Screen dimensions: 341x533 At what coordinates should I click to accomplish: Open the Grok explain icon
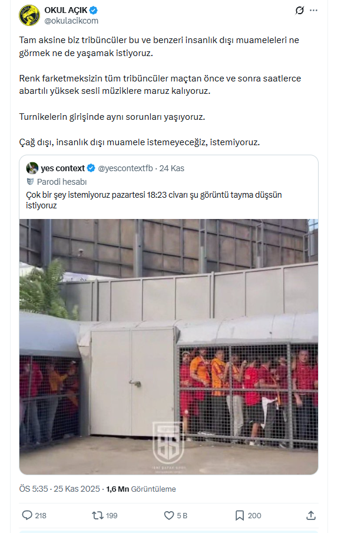300,11
